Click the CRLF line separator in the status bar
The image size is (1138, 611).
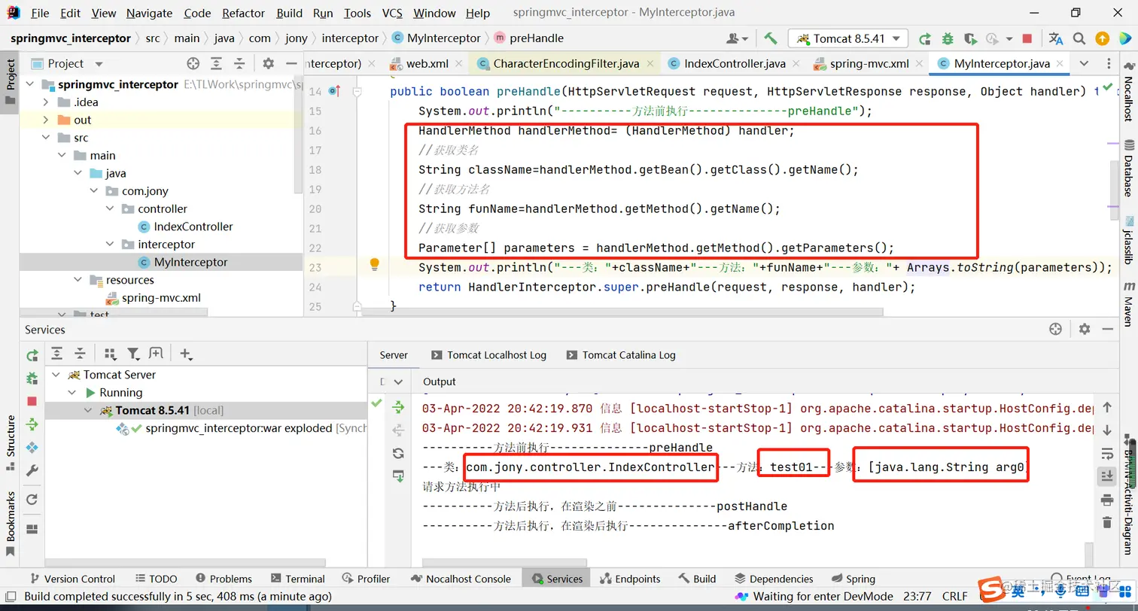point(954,596)
